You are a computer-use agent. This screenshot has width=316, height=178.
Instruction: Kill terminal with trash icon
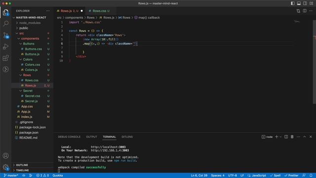(292, 137)
